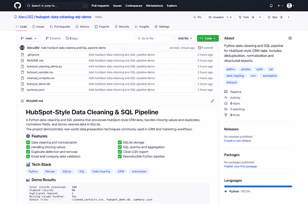The image size is (308, 205).
Task: Click file icon next to cleaned_contacts.csv
Action: click(x=22, y=78)
